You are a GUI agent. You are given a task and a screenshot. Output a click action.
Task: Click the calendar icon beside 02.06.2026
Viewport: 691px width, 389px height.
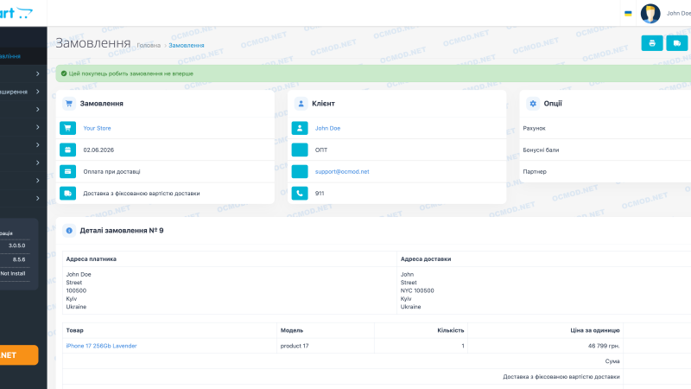[x=67, y=150]
